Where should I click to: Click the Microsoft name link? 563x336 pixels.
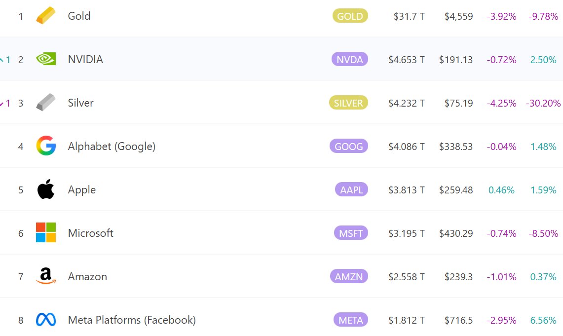pyautogui.click(x=91, y=233)
